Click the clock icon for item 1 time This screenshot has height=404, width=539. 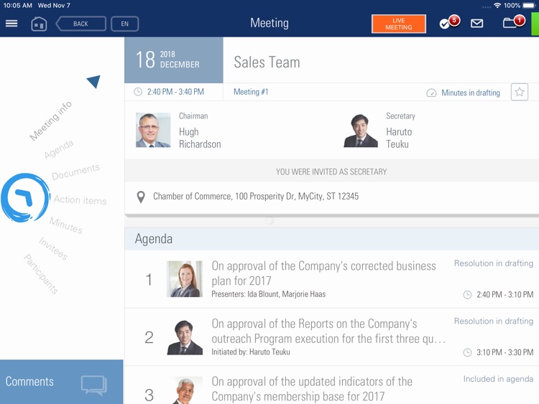(468, 294)
